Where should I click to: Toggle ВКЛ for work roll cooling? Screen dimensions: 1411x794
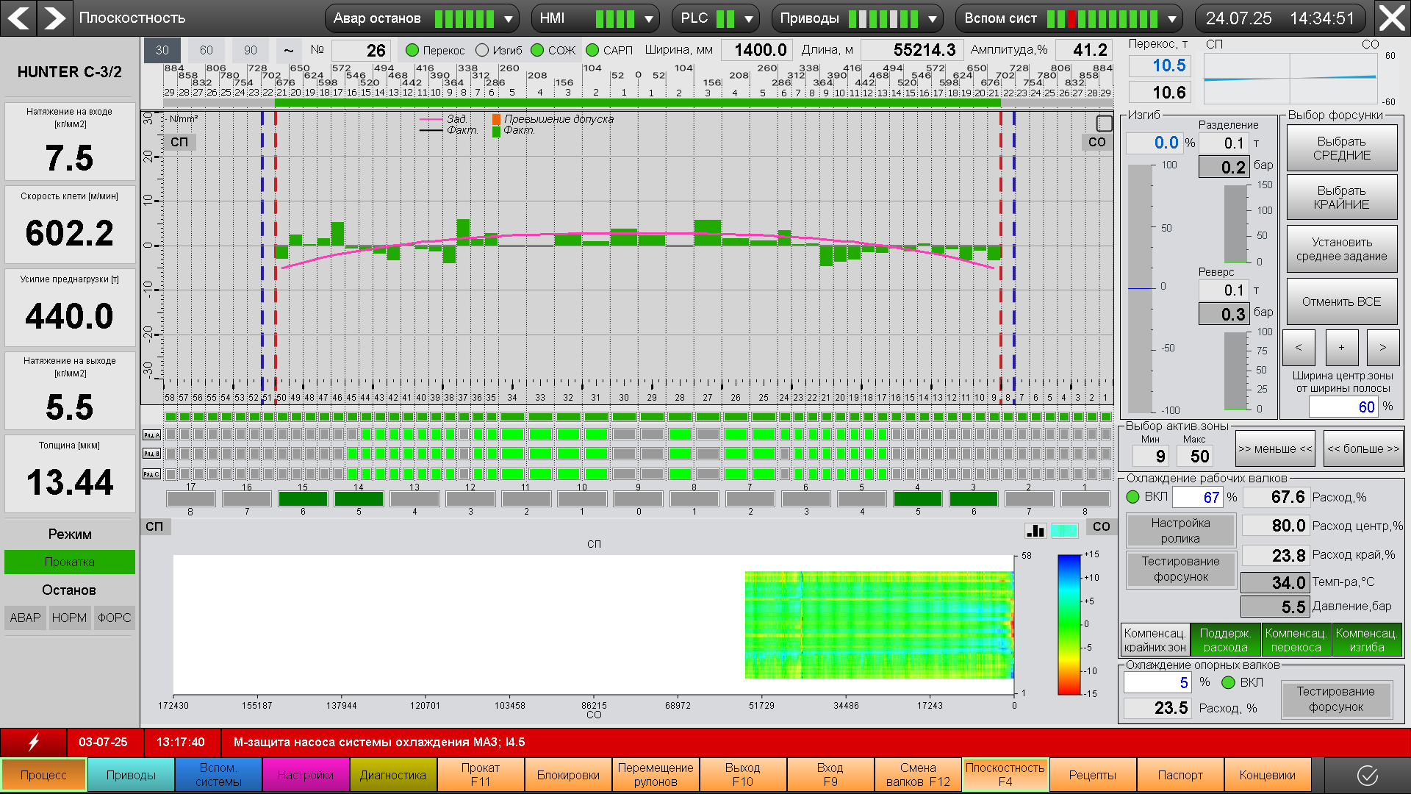coord(1133,497)
